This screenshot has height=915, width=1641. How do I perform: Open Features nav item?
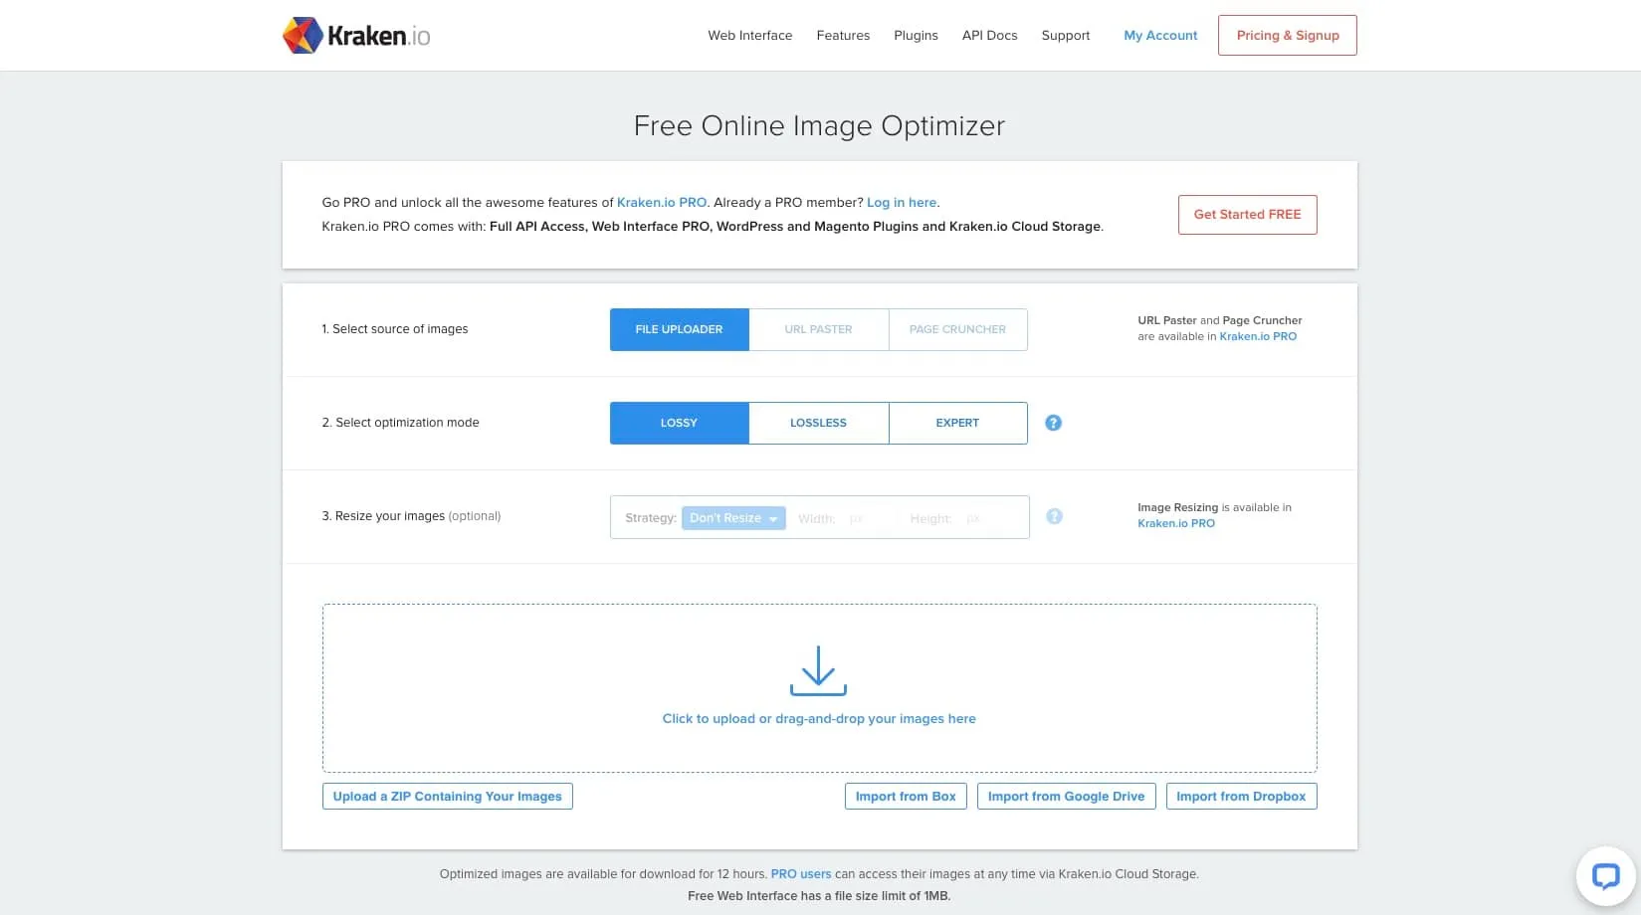coord(843,36)
